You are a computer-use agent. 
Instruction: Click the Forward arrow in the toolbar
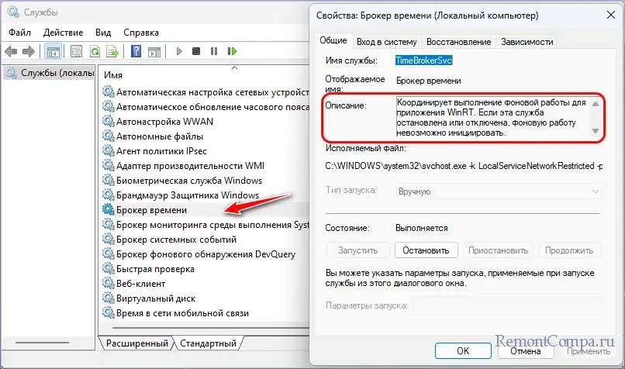pyautogui.click(x=29, y=51)
